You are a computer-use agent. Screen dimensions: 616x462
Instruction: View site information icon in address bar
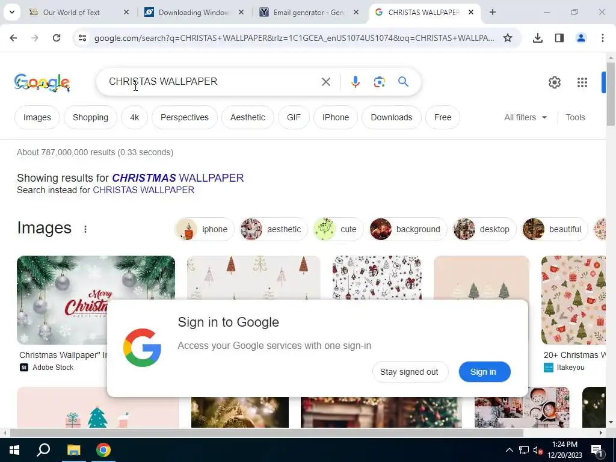click(82, 38)
